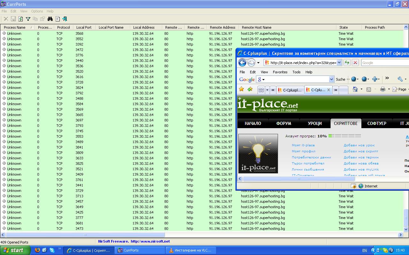Open CurrPorts Edit menu
The image size is (409, 255).
(13, 11)
